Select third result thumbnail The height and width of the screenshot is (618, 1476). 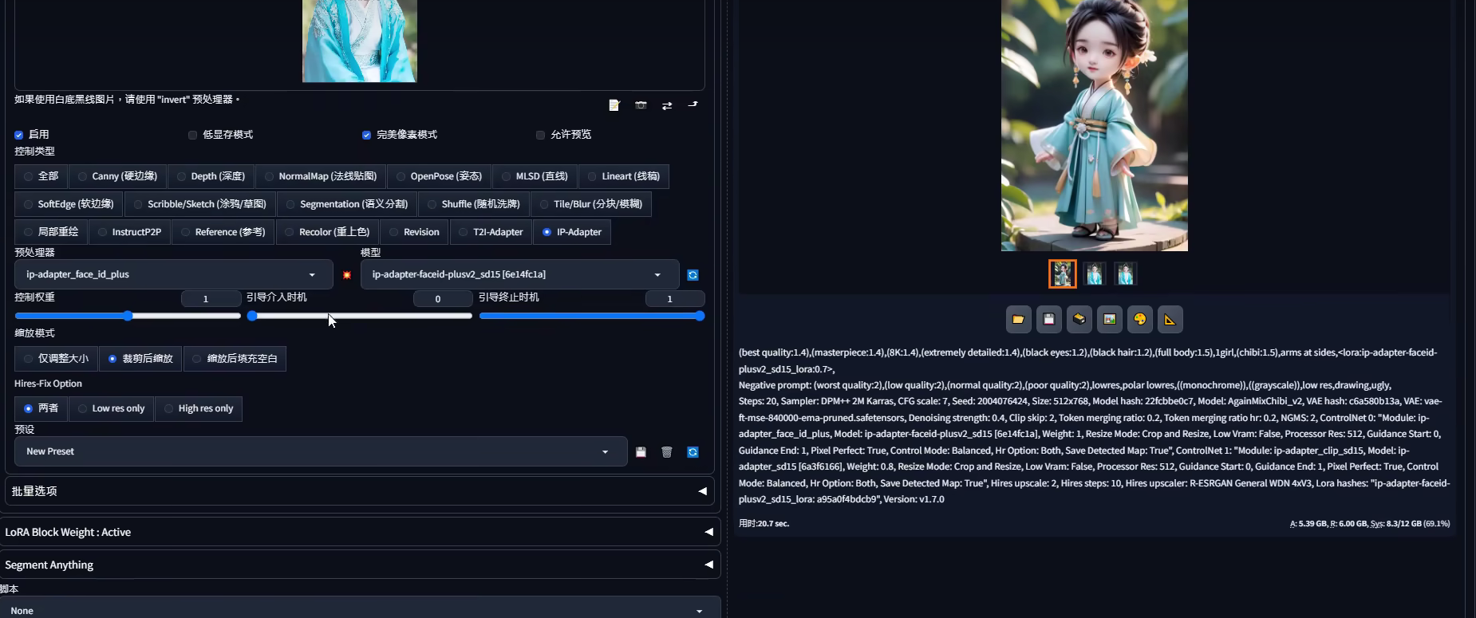pos(1126,274)
